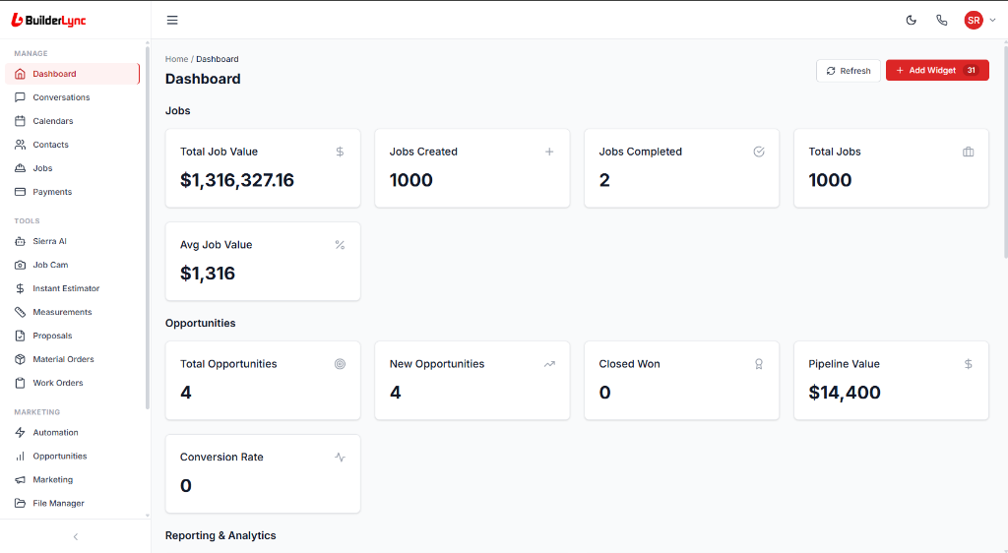Click the Conversion Rate label
Viewport: 1008px width, 553px height.
pyautogui.click(x=221, y=458)
